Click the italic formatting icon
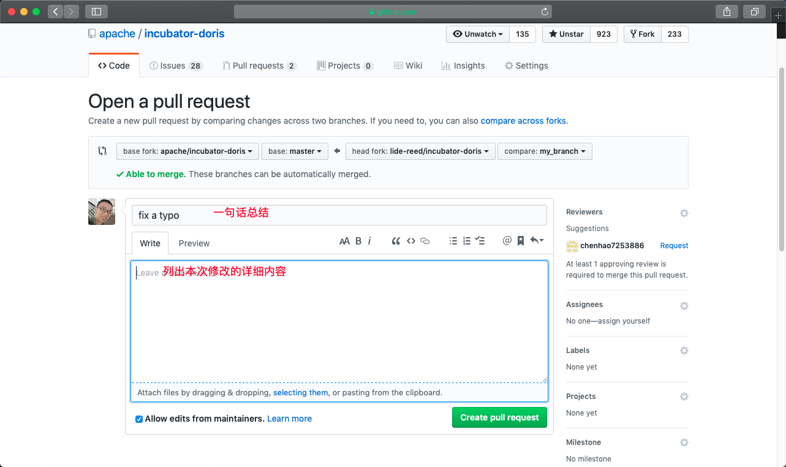 coord(369,241)
